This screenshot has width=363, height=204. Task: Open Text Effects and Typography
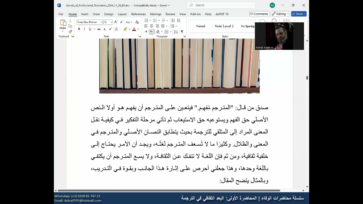(116, 29)
